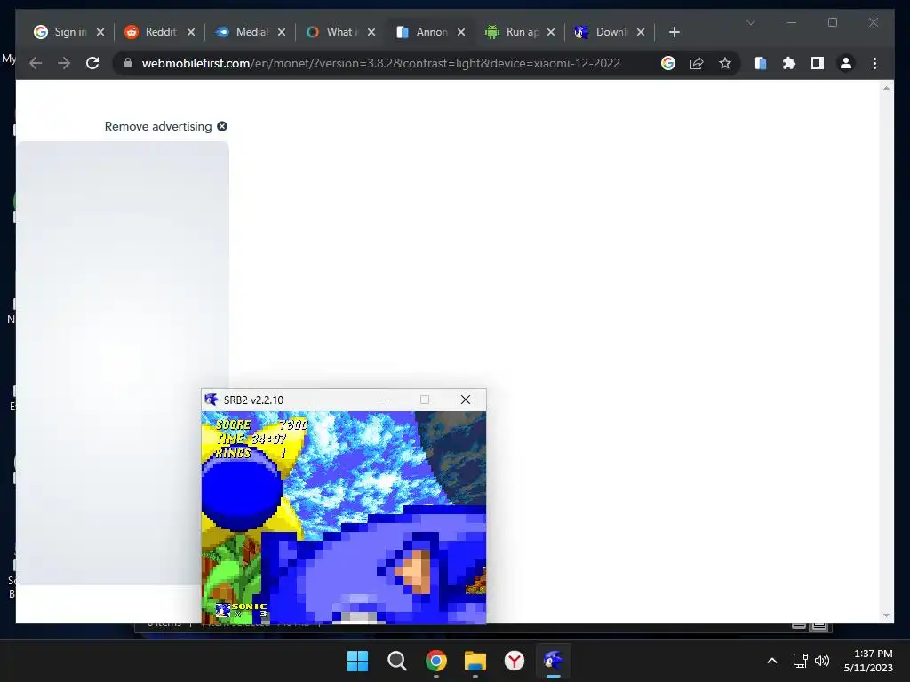Image resolution: width=910 pixels, height=682 pixels.
Task: Open the tab search dropdown chevron
Action: (750, 22)
